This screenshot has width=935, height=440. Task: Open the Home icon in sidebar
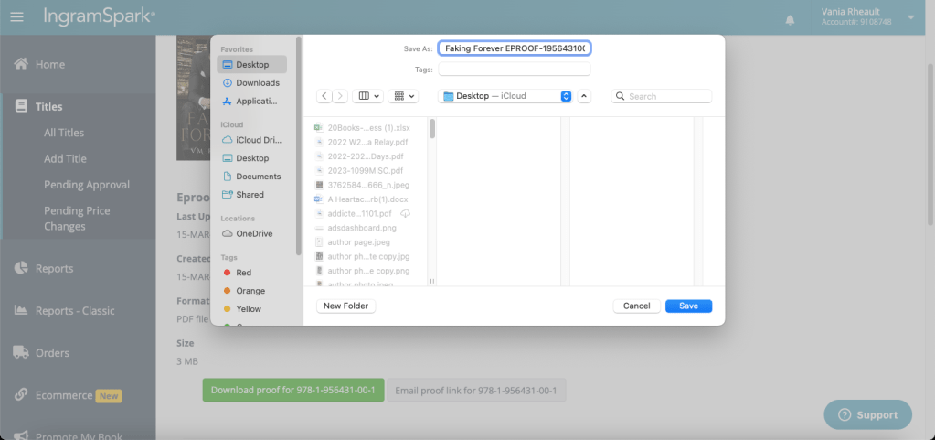[20, 64]
